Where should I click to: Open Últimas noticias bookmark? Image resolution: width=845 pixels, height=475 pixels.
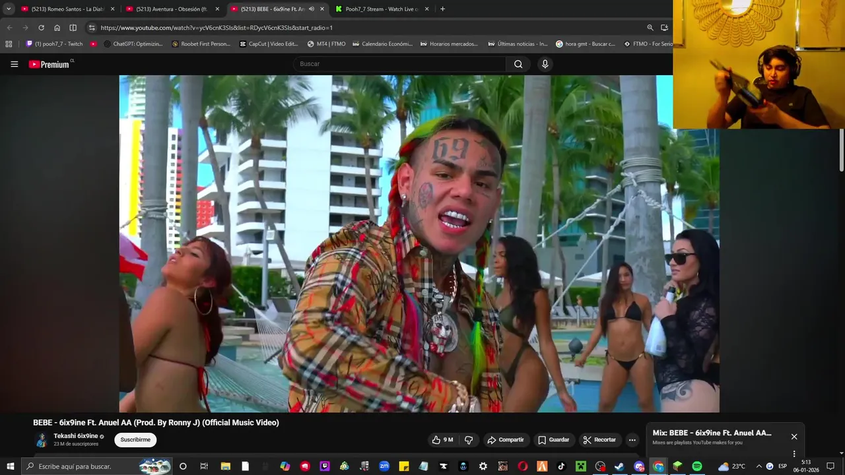tap(518, 44)
